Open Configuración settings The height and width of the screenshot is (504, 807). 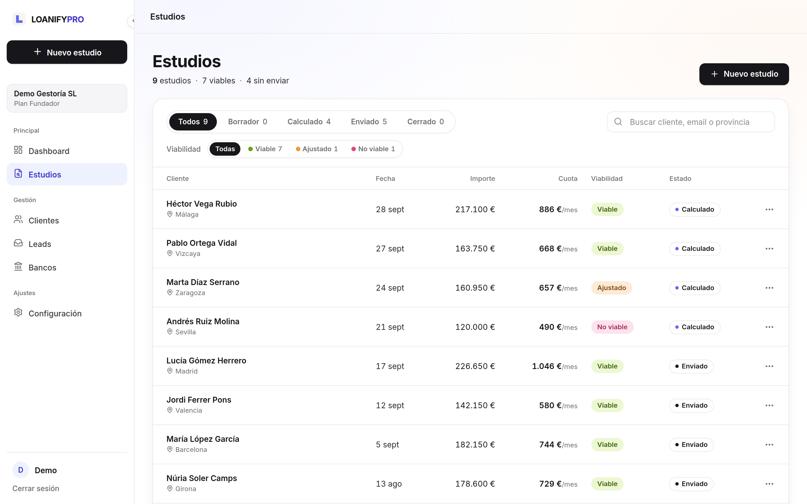pyautogui.click(x=67, y=313)
